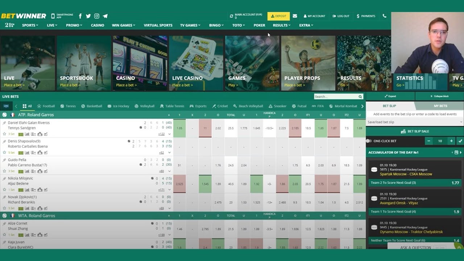Open the list icon in Milojevic match row
This screenshot has width=464, height=261.
[33, 190]
